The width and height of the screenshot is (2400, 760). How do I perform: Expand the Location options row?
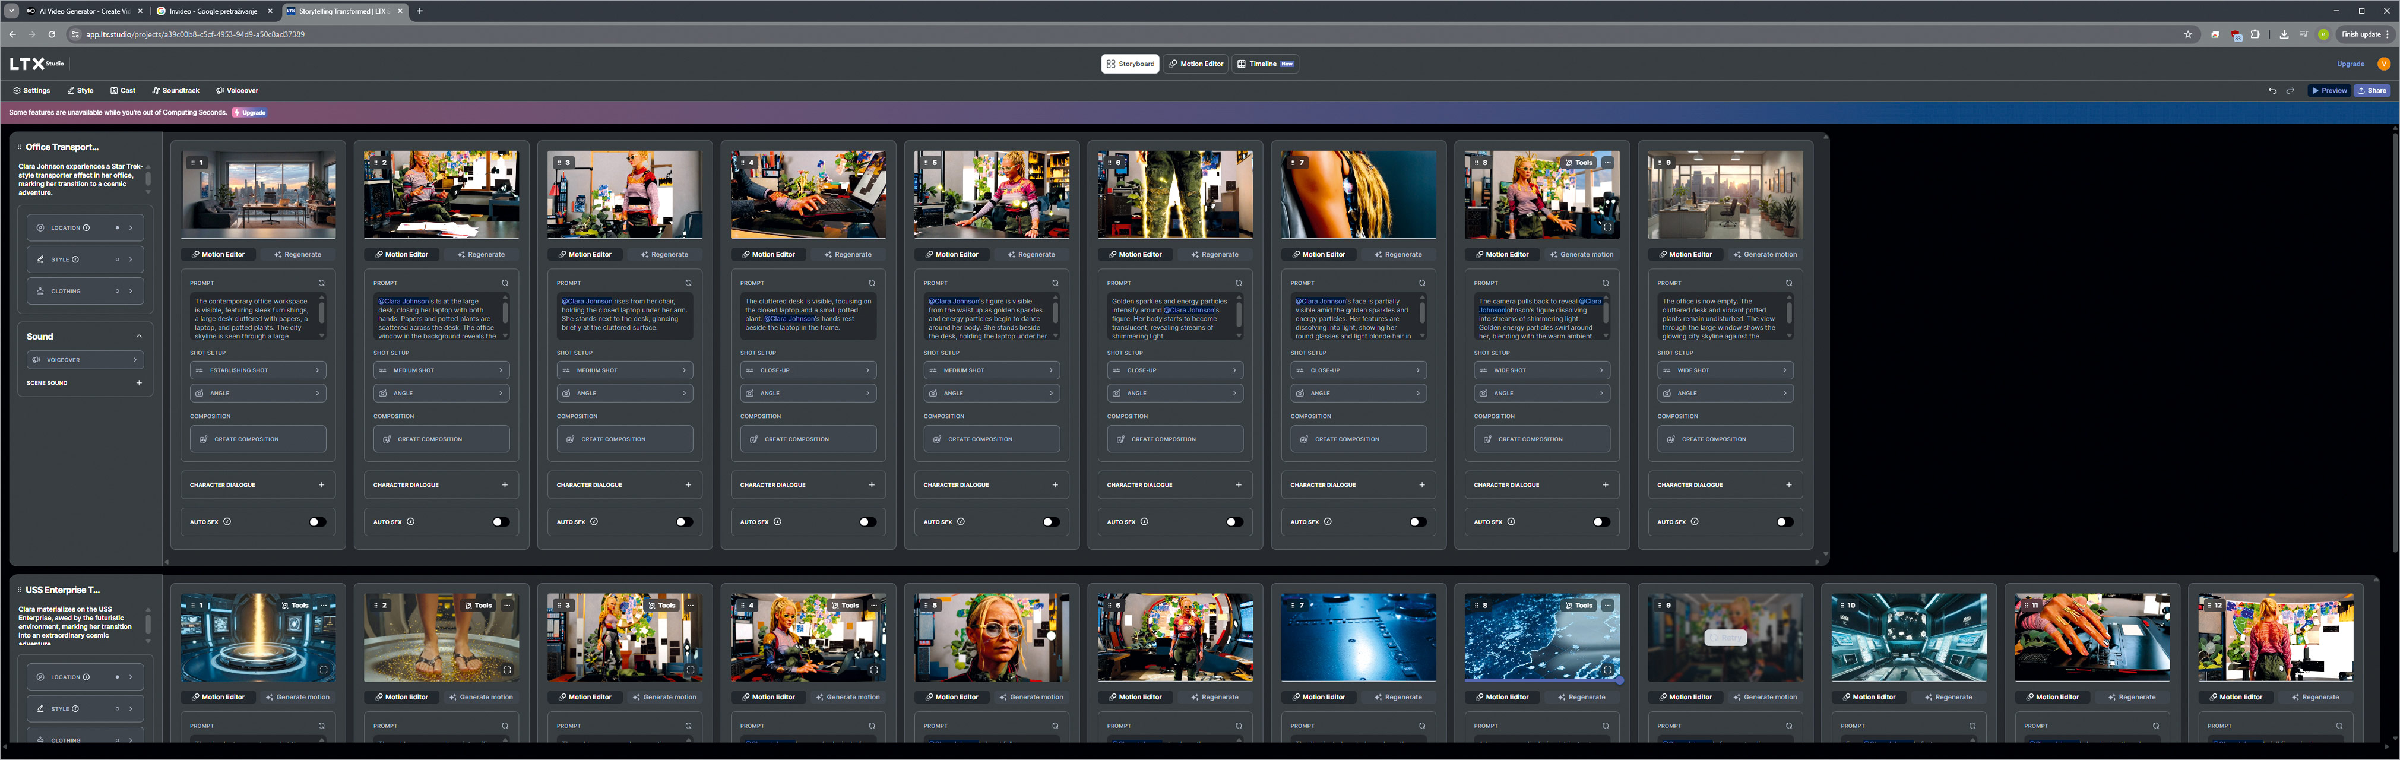pos(131,228)
